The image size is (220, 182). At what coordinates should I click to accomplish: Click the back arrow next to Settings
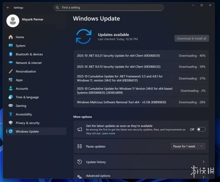[8, 8]
